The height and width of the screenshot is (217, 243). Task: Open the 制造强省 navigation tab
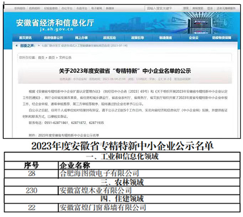(166, 38)
